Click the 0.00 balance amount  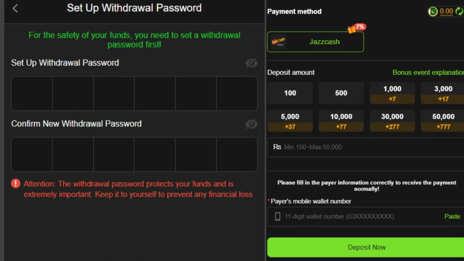point(446,12)
